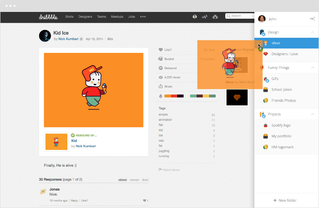Click the 'animation' tag
Screen dimensions: 319x208
tap(165, 120)
